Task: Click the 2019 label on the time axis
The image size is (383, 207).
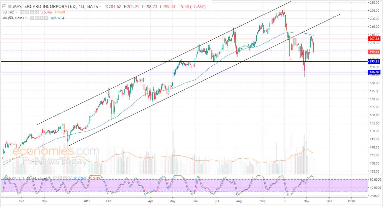Action: pos(351,201)
